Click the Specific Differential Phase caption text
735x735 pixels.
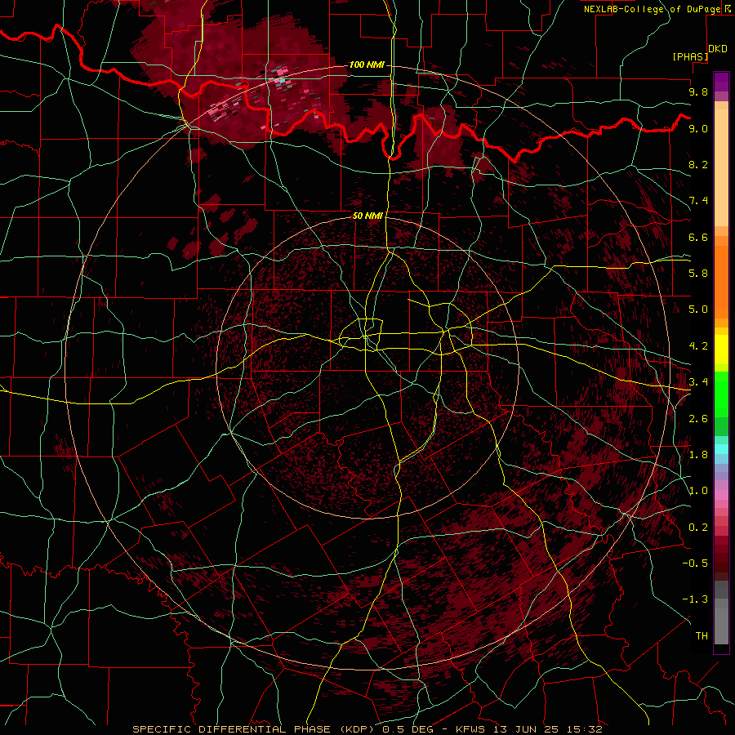[x=367, y=729]
